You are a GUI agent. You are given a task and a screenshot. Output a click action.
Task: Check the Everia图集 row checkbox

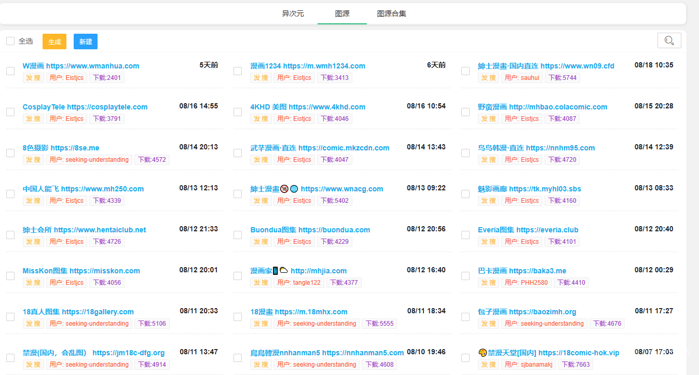pos(465,235)
